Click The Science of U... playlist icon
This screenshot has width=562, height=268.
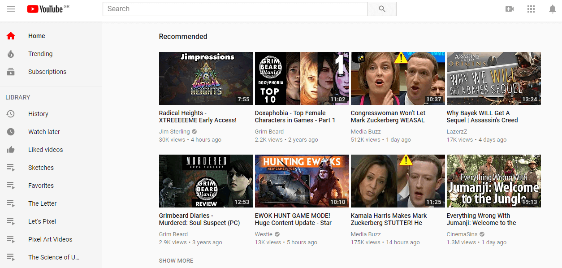[x=11, y=257]
